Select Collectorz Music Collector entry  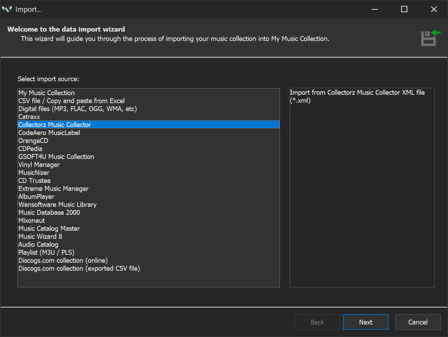tap(55, 125)
